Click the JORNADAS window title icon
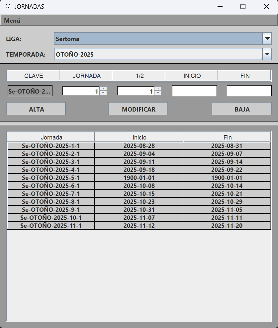The height and width of the screenshot is (328, 278). (8, 7)
